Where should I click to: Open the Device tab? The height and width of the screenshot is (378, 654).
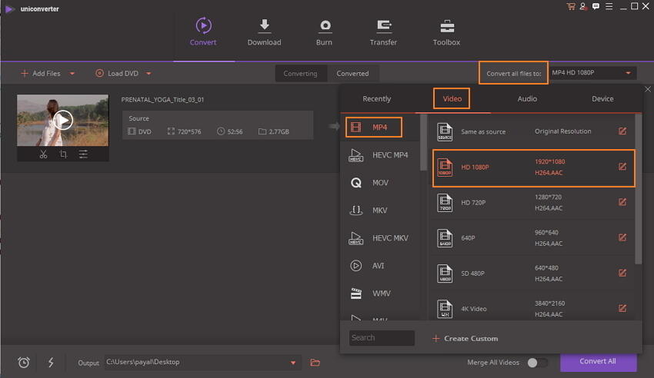[602, 98]
